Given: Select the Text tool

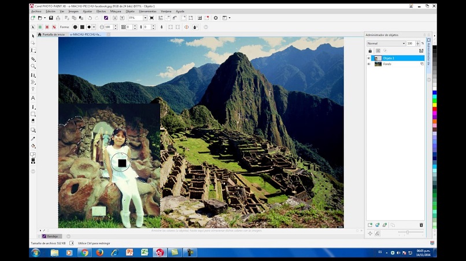Looking at the screenshot, I should 33,98.
